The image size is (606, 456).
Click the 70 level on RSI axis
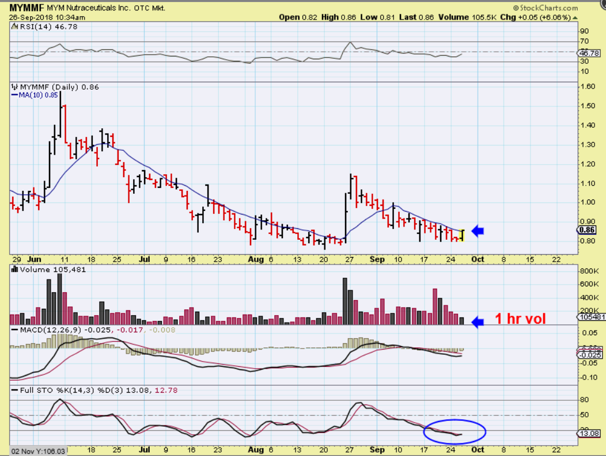coord(584,41)
